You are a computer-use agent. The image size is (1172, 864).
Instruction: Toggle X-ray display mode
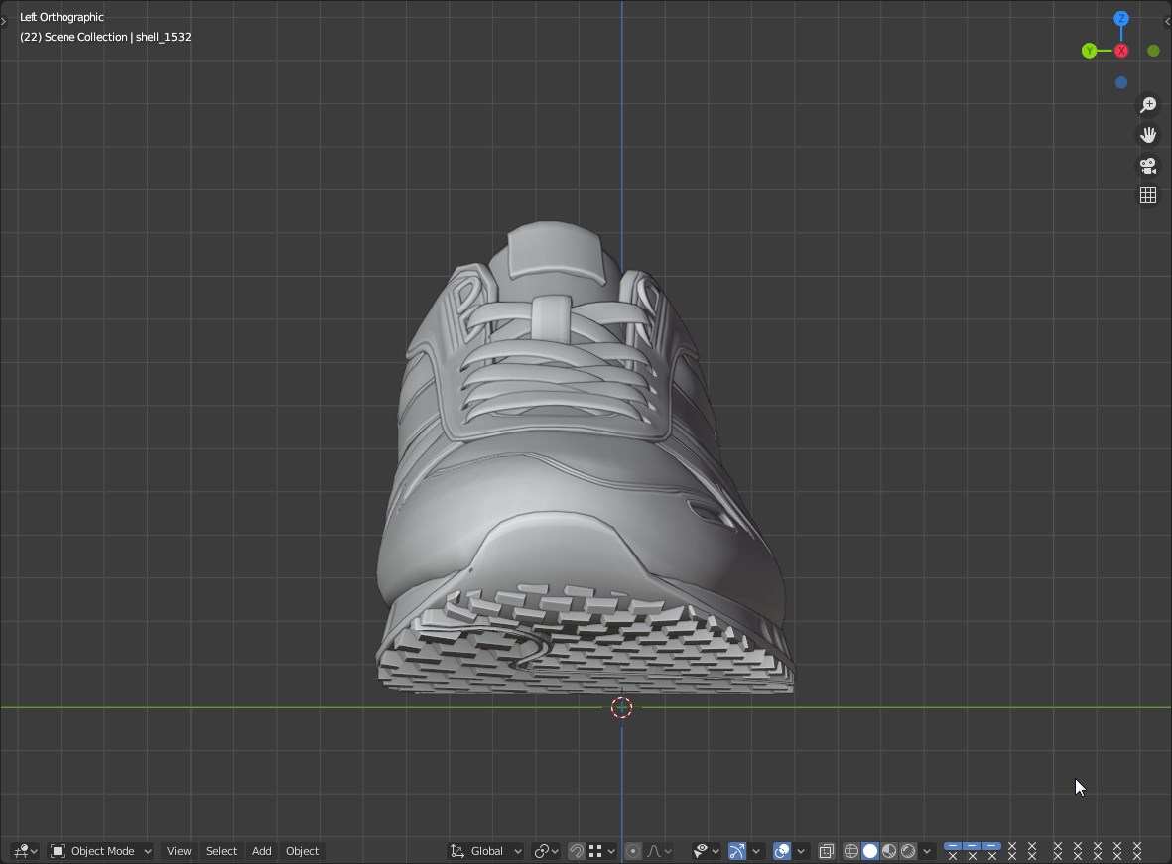pyautogui.click(x=826, y=851)
